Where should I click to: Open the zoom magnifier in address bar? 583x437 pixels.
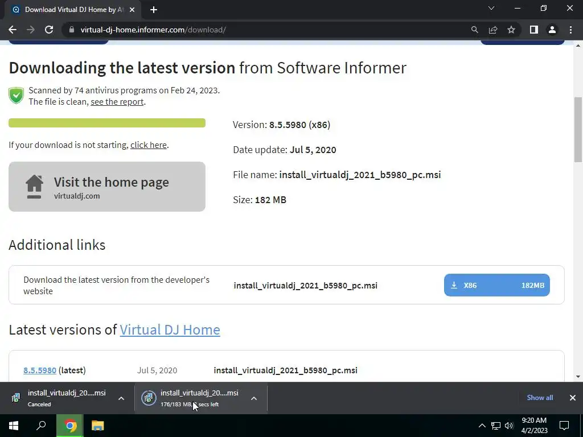(x=474, y=30)
